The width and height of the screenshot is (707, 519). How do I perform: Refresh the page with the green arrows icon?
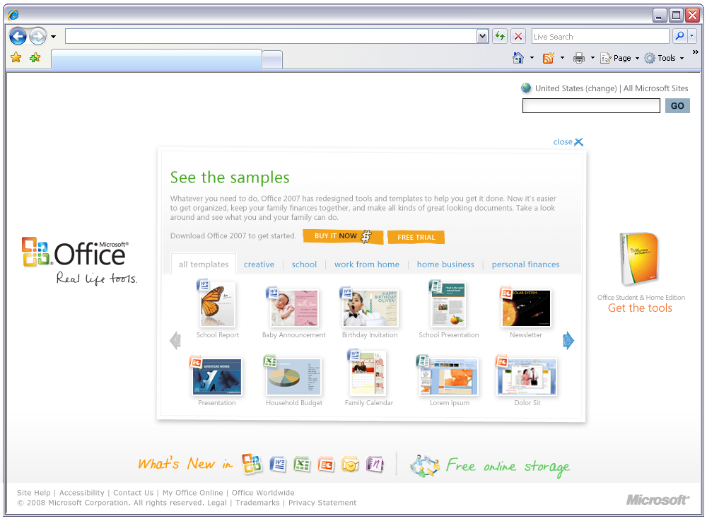click(x=500, y=36)
